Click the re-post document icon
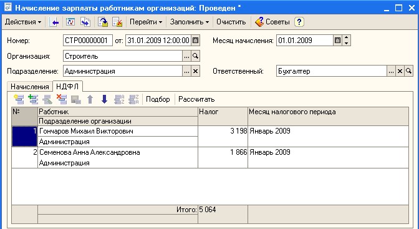419x229 pixels. pos(70,22)
